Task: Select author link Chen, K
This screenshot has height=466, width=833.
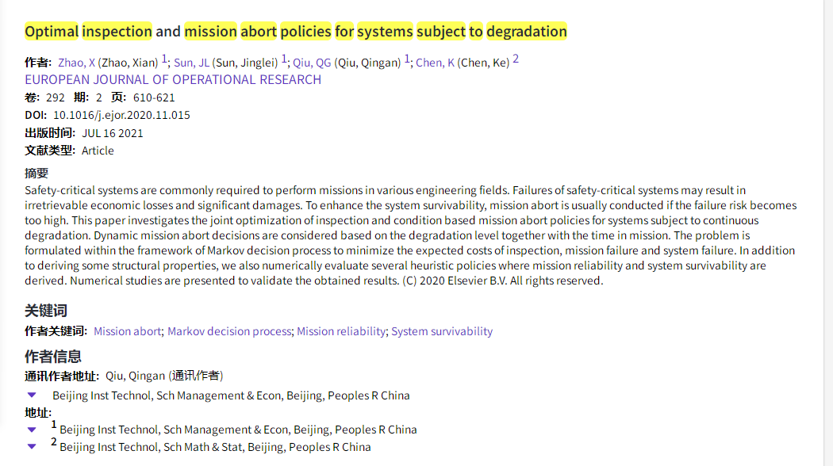Action: click(435, 63)
